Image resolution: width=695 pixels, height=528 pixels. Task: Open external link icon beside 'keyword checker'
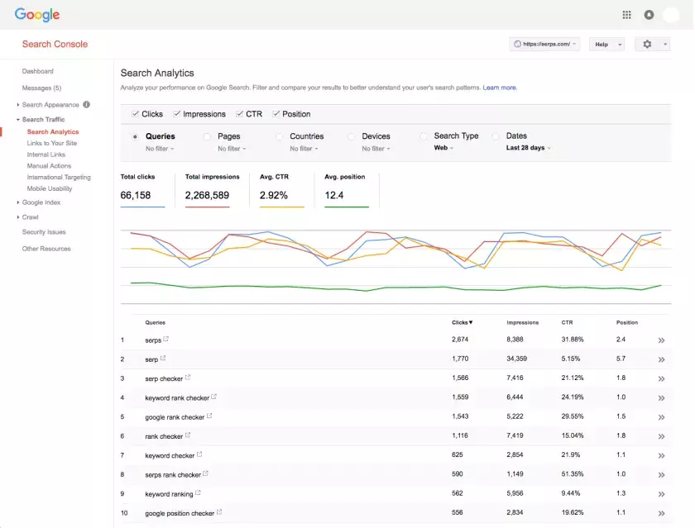(x=199, y=454)
